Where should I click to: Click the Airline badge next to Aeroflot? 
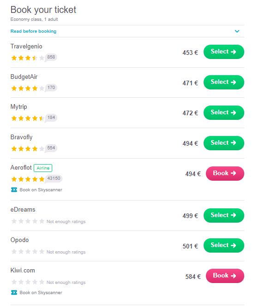[43, 168]
